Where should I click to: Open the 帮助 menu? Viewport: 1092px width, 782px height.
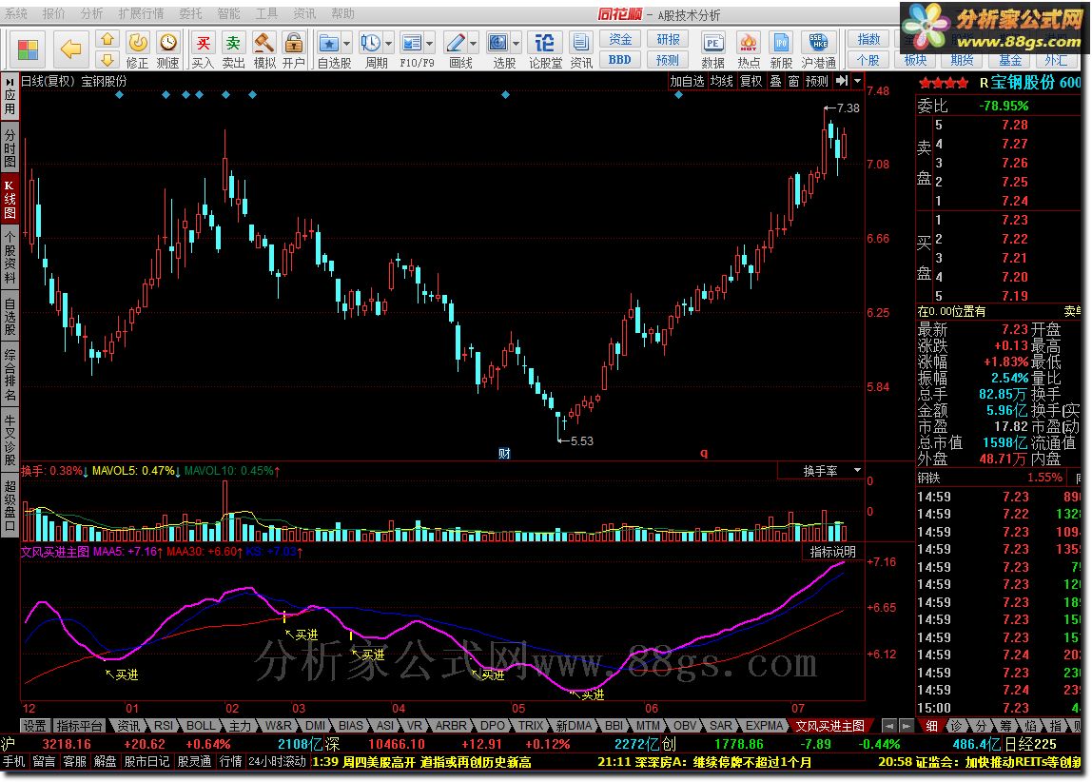point(341,14)
